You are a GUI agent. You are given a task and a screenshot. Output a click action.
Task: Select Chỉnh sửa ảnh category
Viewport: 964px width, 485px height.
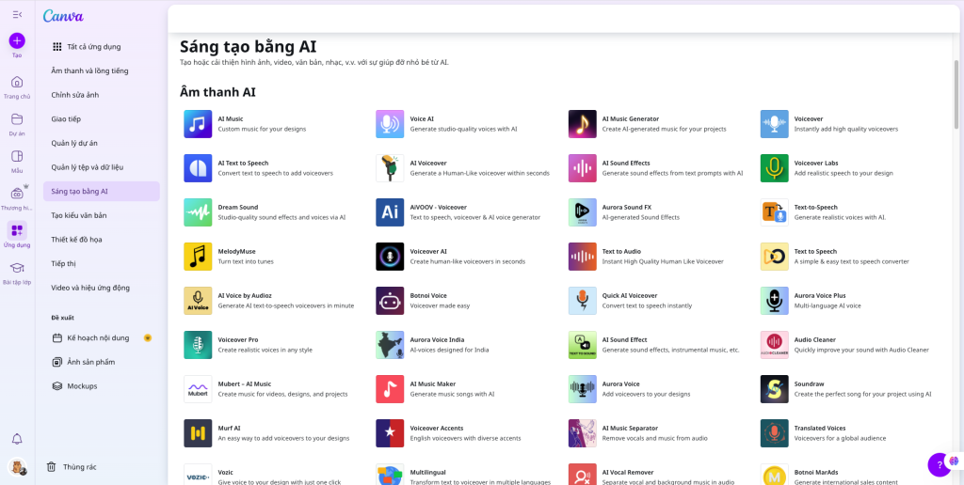pyautogui.click(x=75, y=95)
